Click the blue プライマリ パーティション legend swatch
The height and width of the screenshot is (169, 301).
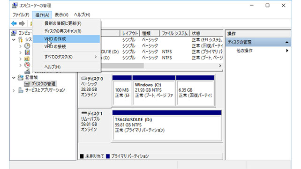[x=108, y=156]
